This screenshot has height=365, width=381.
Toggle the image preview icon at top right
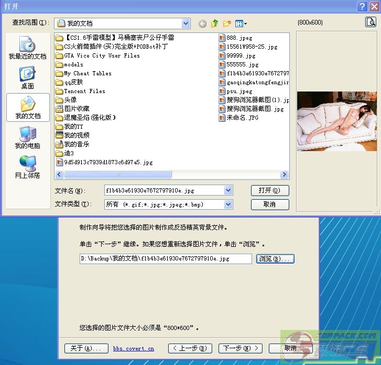click(370, 22)
